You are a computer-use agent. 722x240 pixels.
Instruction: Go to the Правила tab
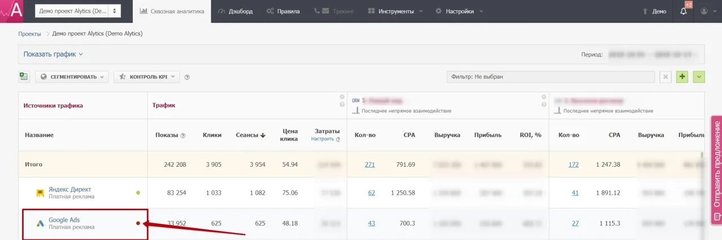click(283, 11)
